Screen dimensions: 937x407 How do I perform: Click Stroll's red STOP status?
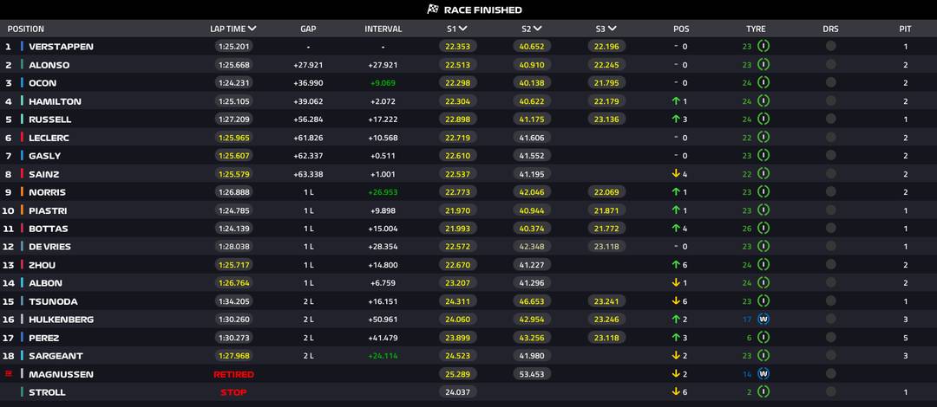pyautogui.click(x=233, y=392)
